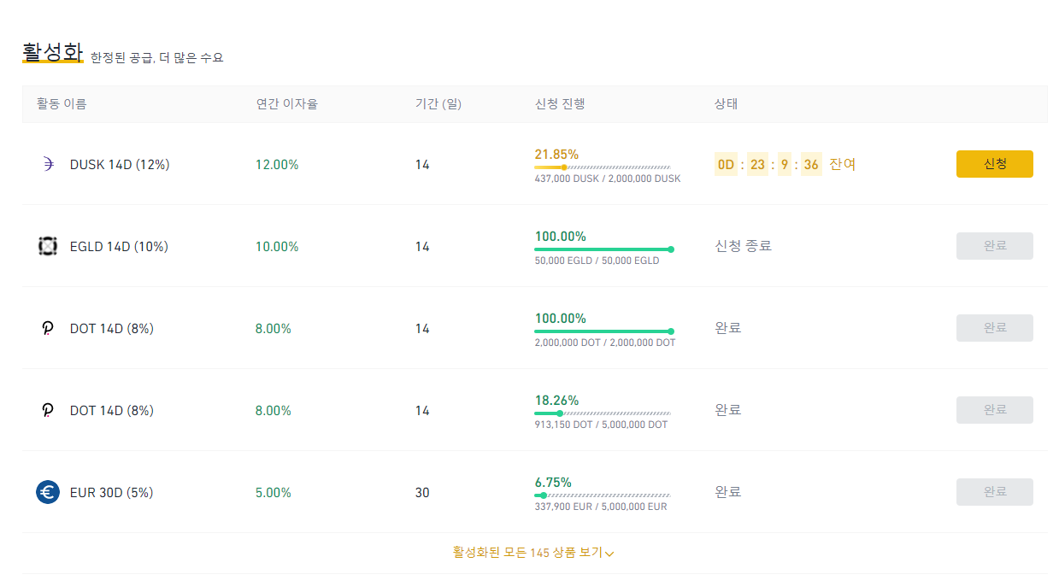Screen dimensions: 1059x586
Task: Click the EGLD 14D (10%) product name
Action: (x=119, y=247)
